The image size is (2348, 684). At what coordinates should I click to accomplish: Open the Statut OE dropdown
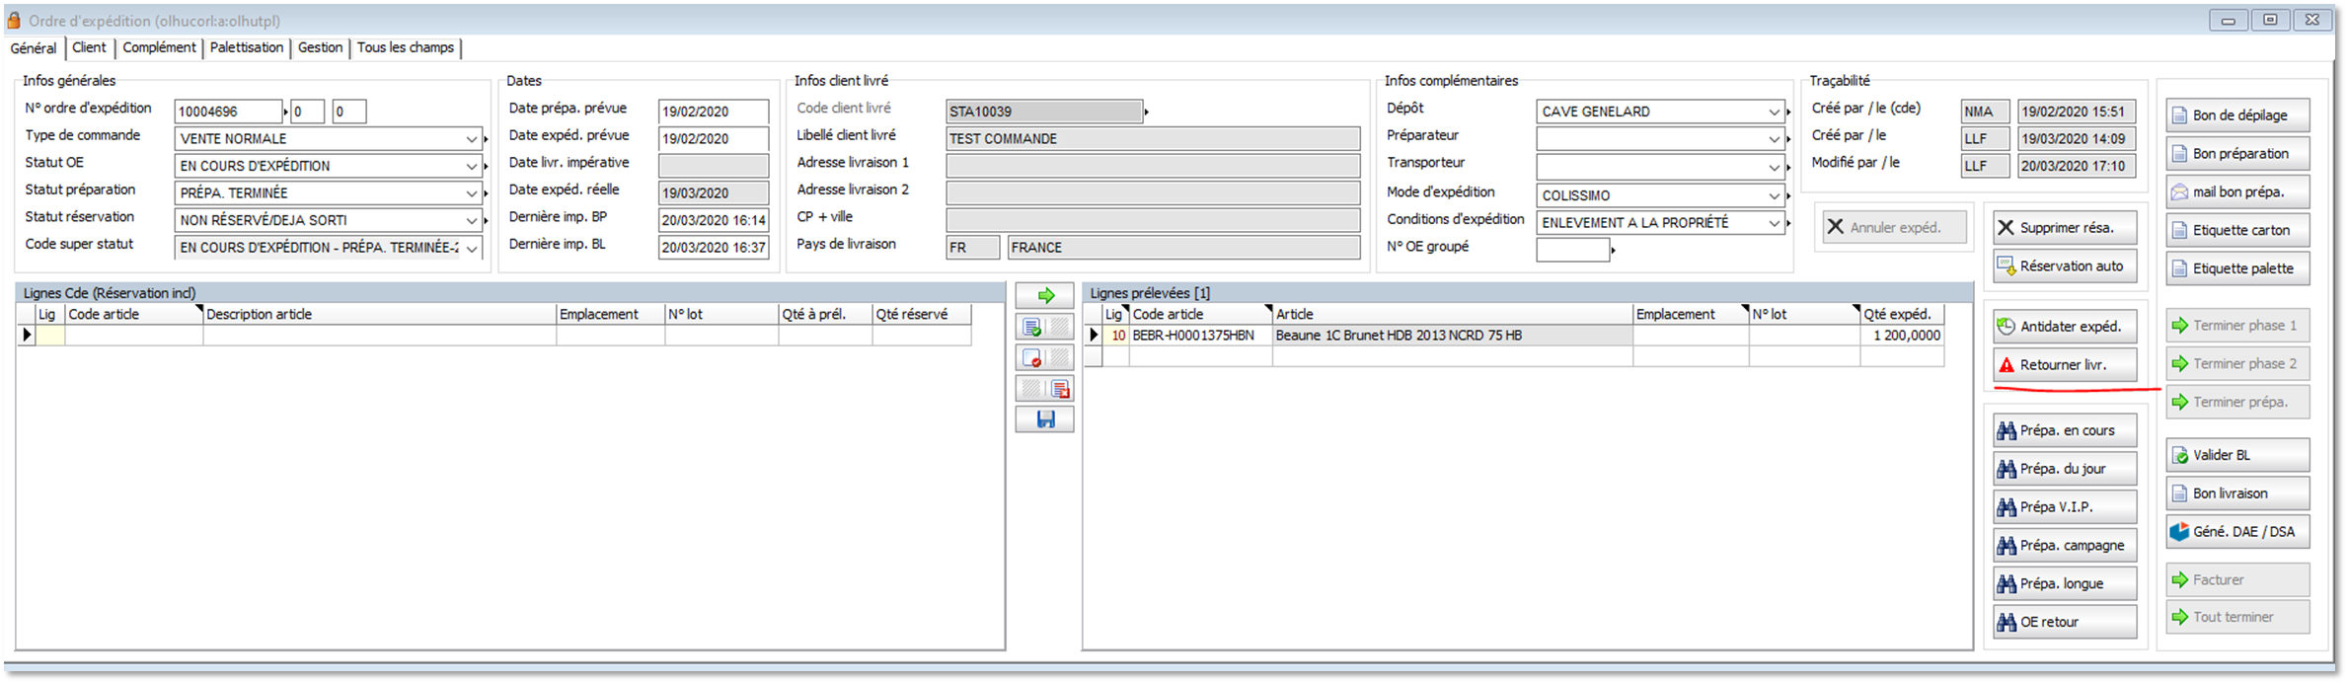(x=471, y=167)
